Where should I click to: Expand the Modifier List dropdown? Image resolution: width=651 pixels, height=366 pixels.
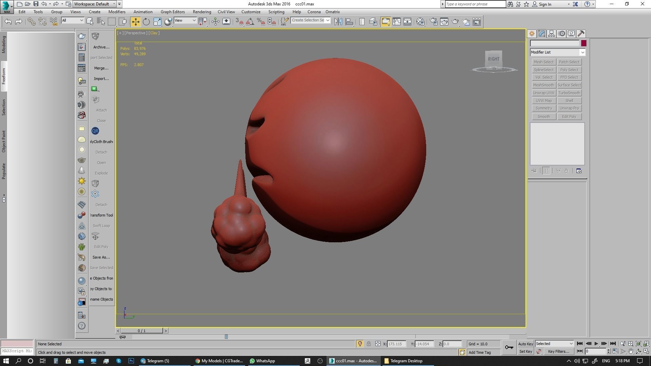(558, 52)
